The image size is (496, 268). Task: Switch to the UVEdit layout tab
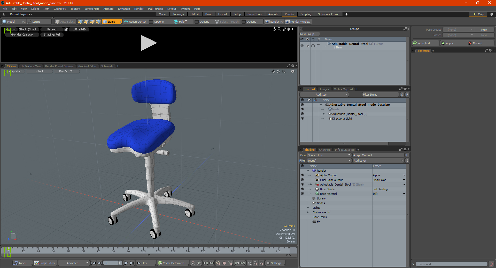[x=195, y=14]
